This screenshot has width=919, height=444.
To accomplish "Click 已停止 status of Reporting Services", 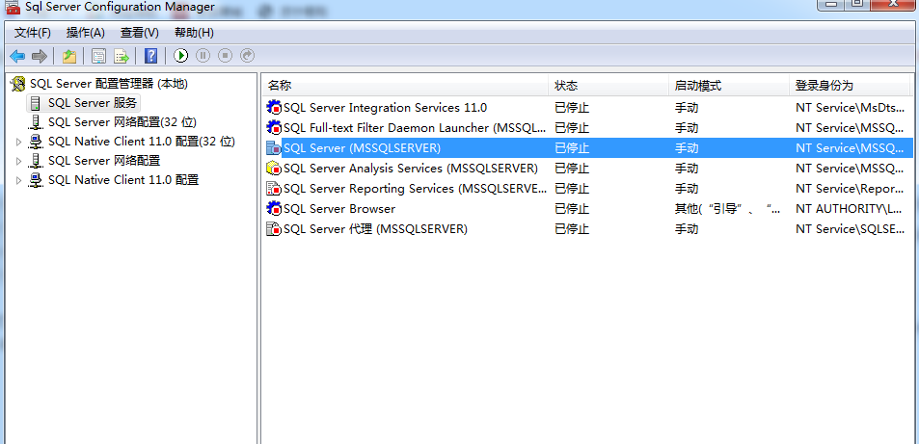I will pos(572,189).
